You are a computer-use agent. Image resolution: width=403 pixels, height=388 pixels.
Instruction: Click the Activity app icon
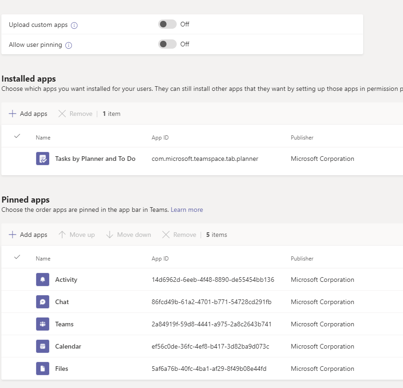tap(42, 280)
